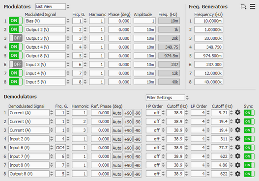
Task: Open filter gear settings for demodulator 1
Action: tap(237, 113)
